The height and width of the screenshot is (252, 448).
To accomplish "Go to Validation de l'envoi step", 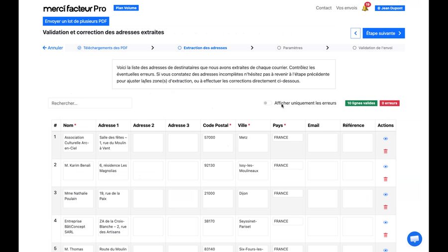I will 372,48.
